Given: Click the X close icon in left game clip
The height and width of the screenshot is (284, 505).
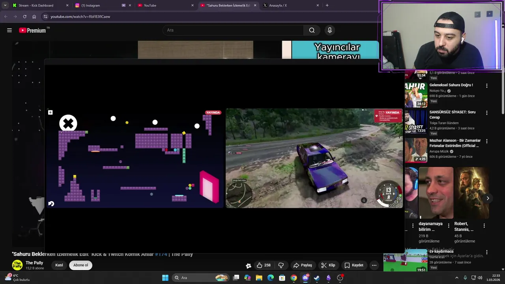Looking at the screenshot, I should pos(68,123).
